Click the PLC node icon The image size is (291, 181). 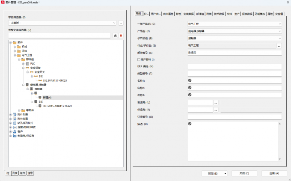pos(27,64)
